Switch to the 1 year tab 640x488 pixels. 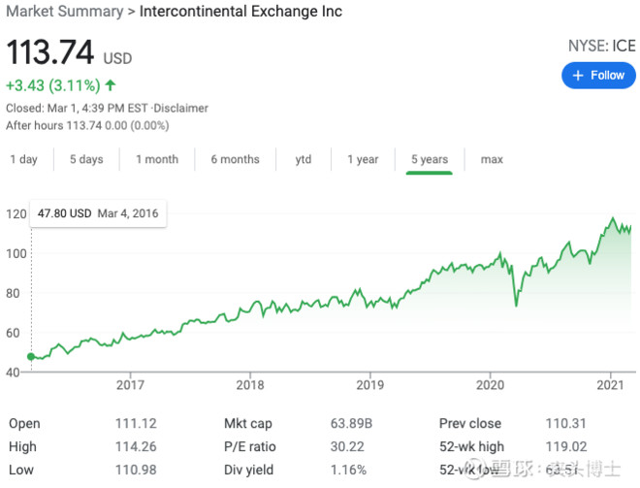tap(363, 159)
